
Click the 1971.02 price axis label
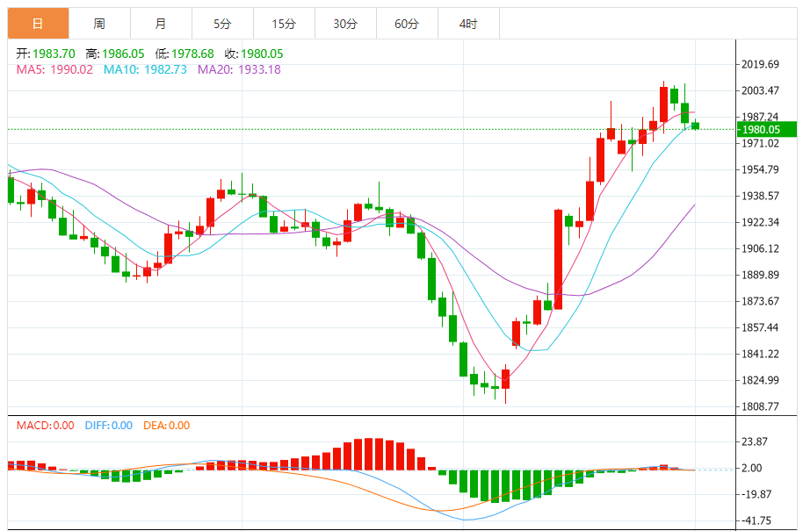point(760,143)
